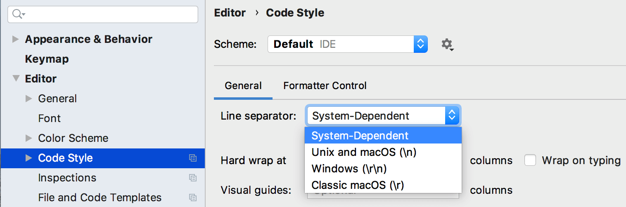626x207 pixels.
Task: Enable the Wrap on typing checkbox
Action: (530, 160)
